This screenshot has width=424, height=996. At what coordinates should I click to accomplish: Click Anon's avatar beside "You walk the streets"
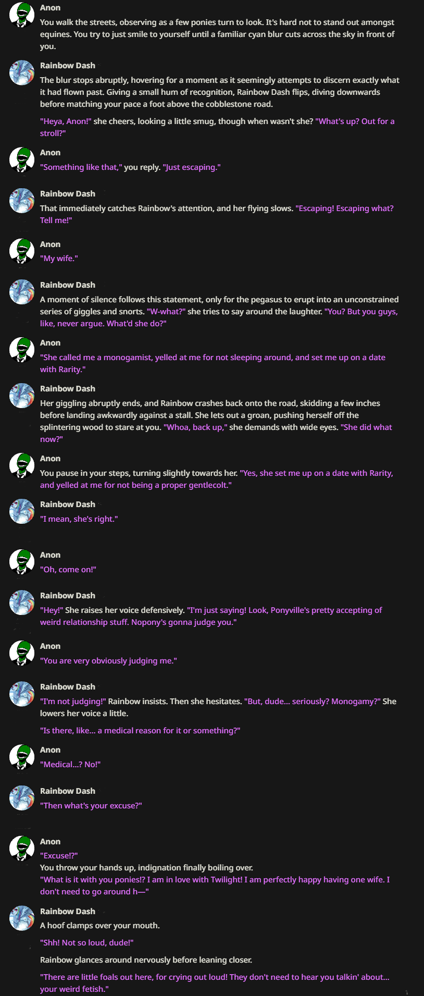click(22, 15)
